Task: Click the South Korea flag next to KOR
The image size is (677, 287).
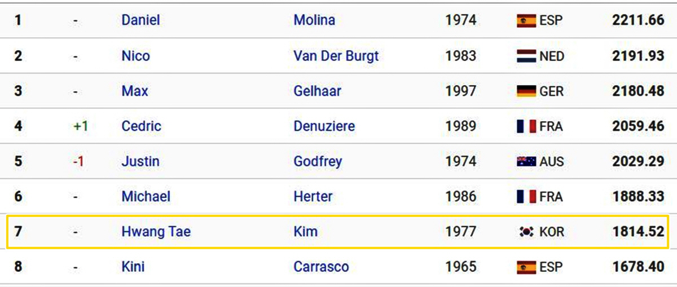Action: coord(526,232)
